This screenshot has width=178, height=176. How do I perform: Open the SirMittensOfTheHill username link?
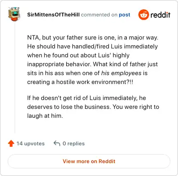(53, 15)
